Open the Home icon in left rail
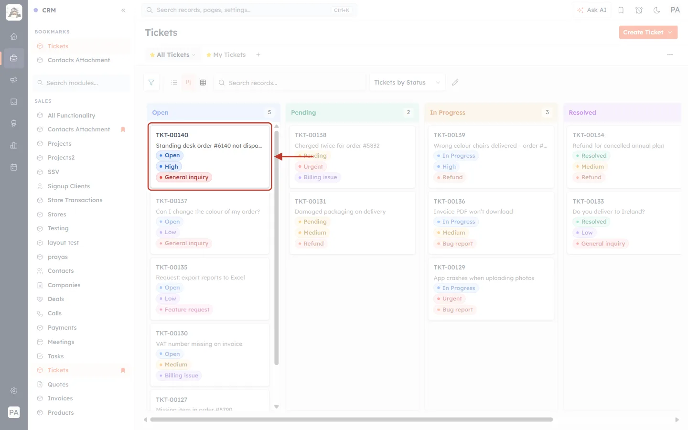The image size is (688, 430). (x=14, y=36)
